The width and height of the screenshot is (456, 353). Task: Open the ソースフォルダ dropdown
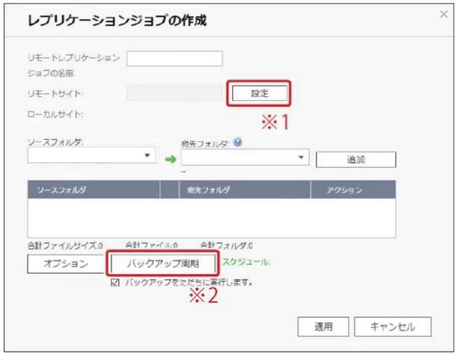tap(92, 155)
